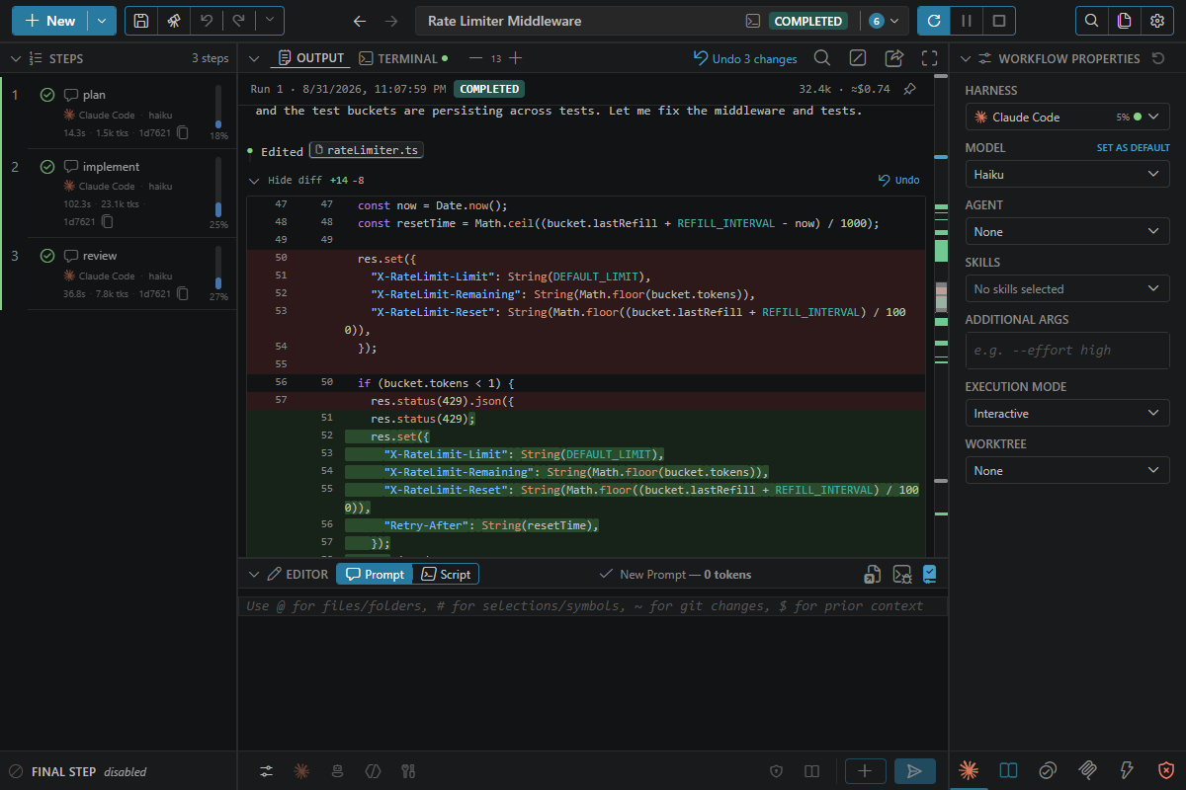Click the shield icon in editor footer

point(776,771)
